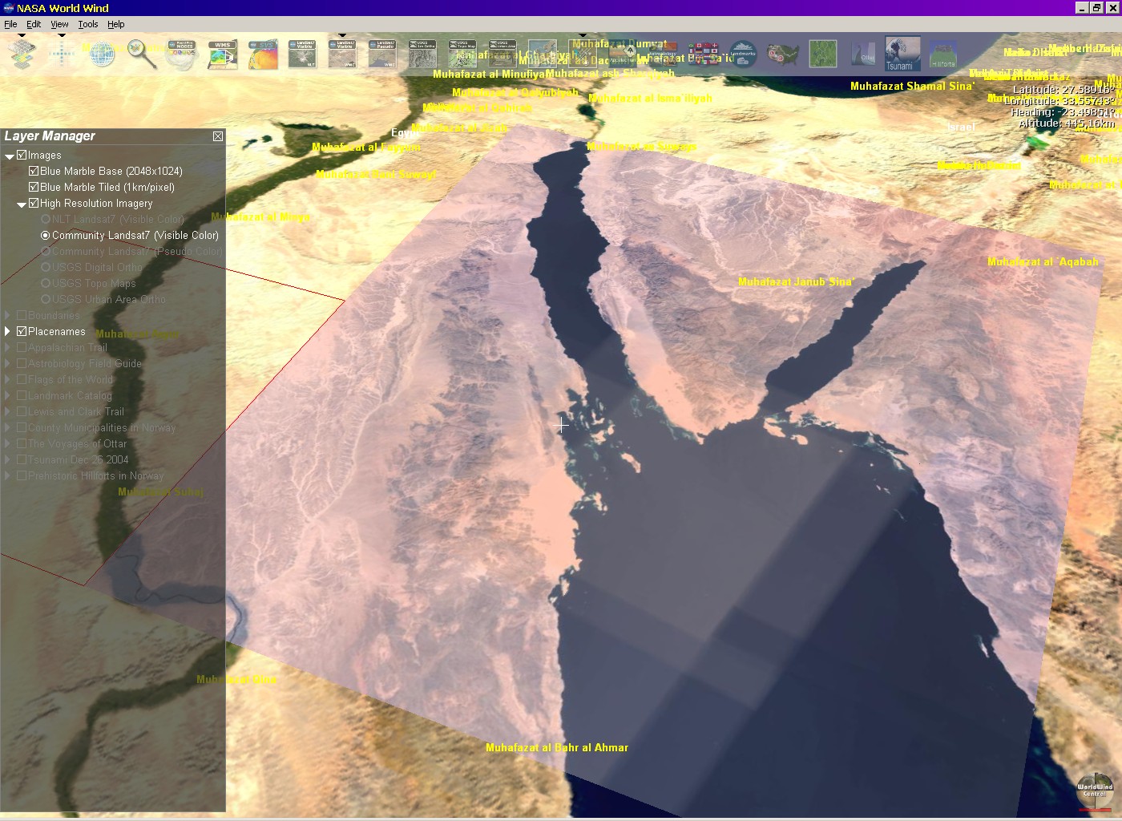Screen dimensions: 1122x821
Task: Select NLT Landsat7 (Visible Color) radio button
Action: (46, 219)
